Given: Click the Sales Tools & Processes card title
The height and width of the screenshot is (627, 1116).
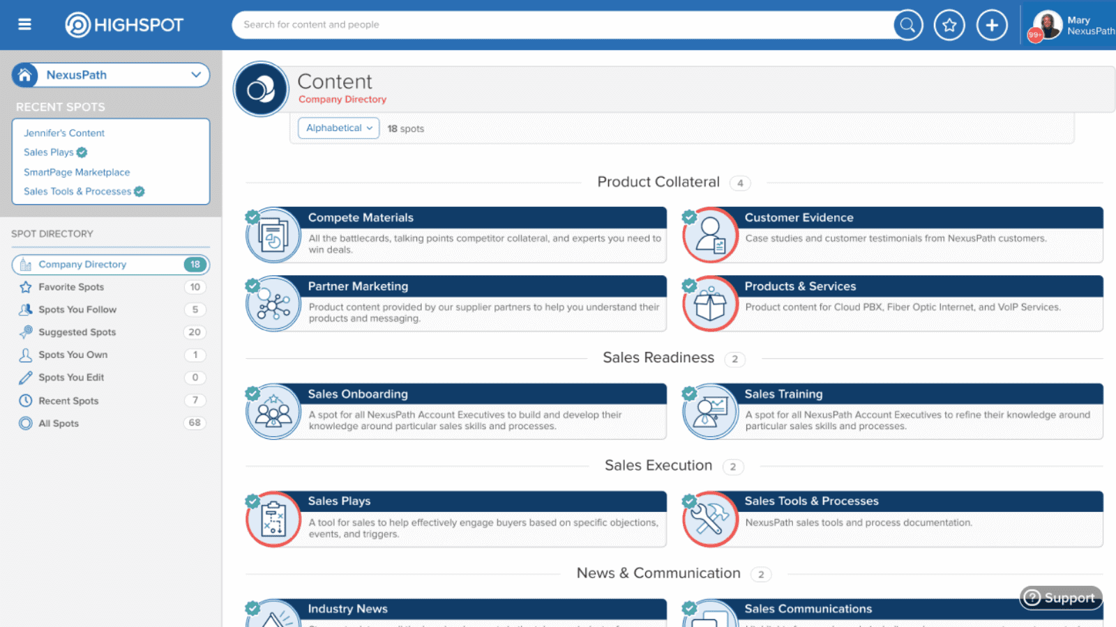Looking at the screenshot, I should coord(811,502).
